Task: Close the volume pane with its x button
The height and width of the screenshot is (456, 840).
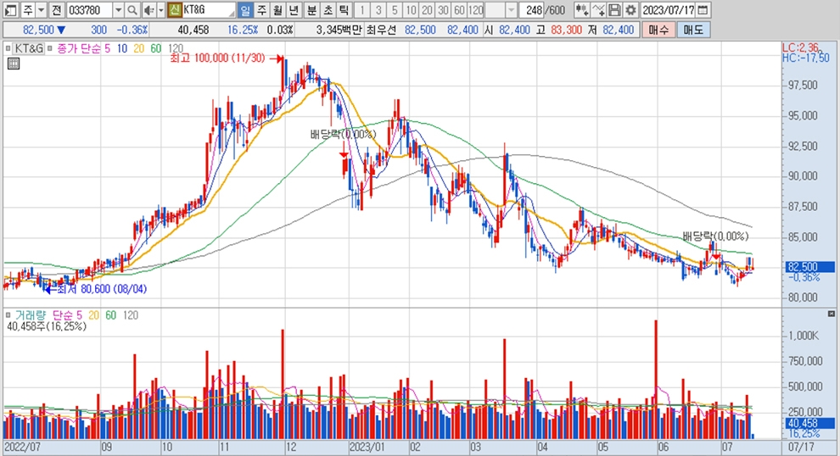Action: 832,314
